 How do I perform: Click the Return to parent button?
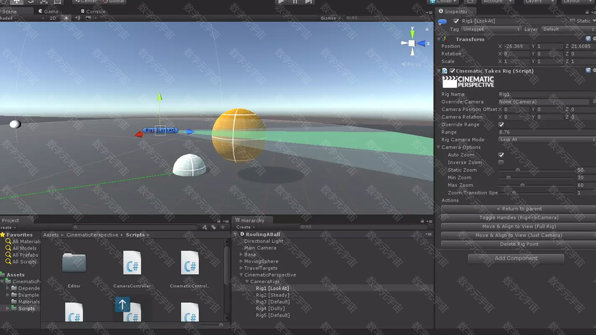pos(519,209)
